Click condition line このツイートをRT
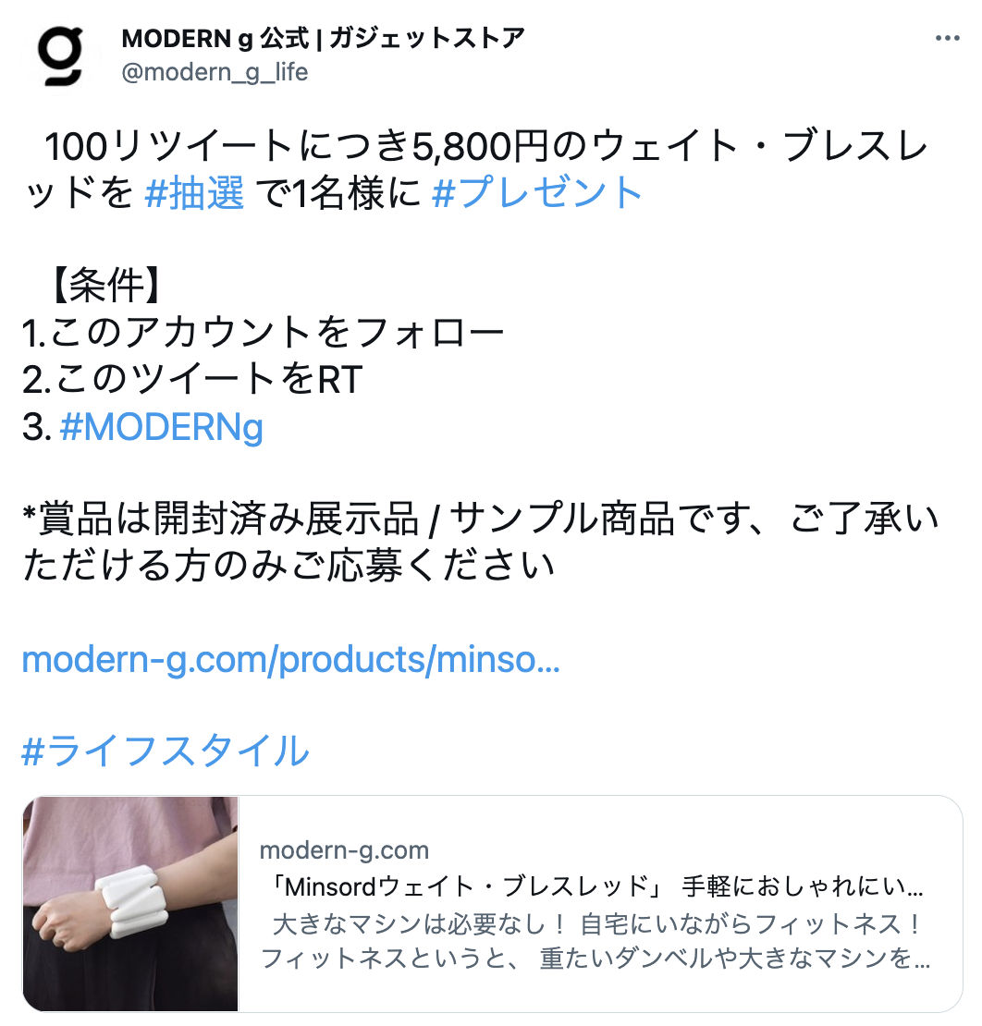Screen dimensions: 982x1026 pyautogui.click(x=192, y=380)
